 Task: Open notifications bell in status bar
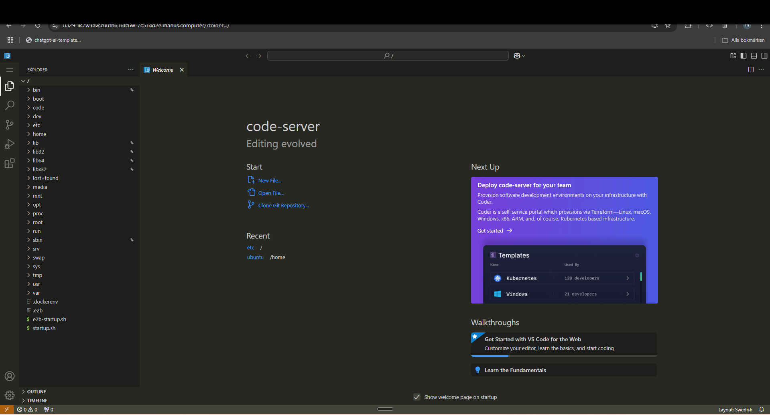(x=762, y=409)
